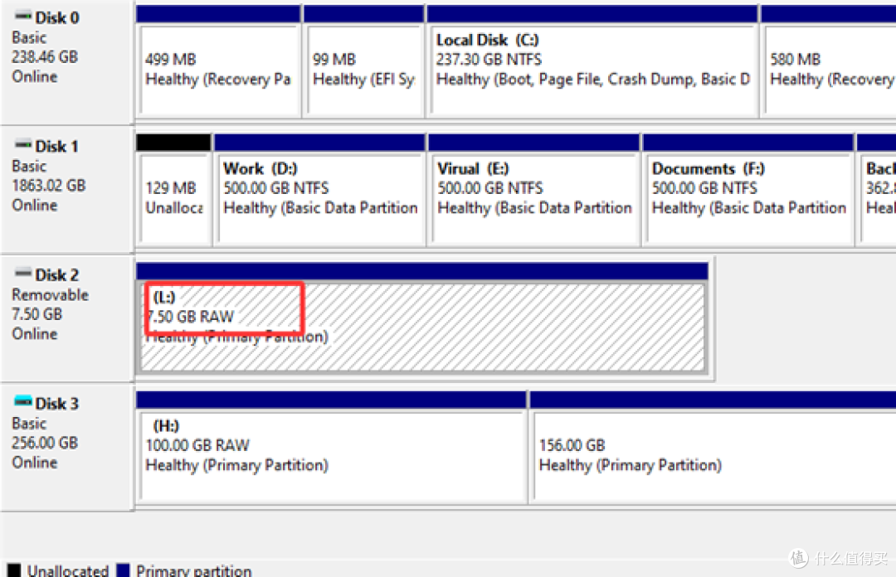Click the Disk 3 label
The width and height of the screenshot is (896, 577).
coord(56,404)
